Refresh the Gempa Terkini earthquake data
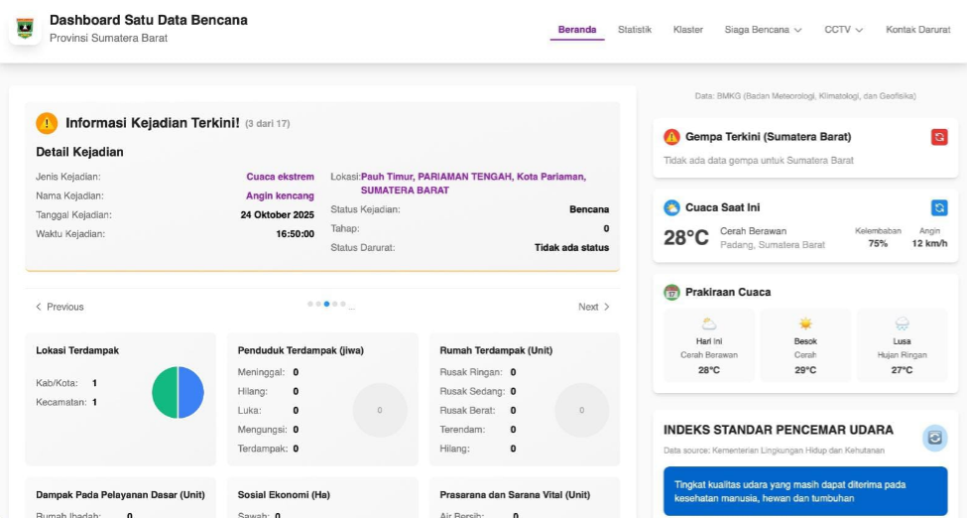 [939, 137]
